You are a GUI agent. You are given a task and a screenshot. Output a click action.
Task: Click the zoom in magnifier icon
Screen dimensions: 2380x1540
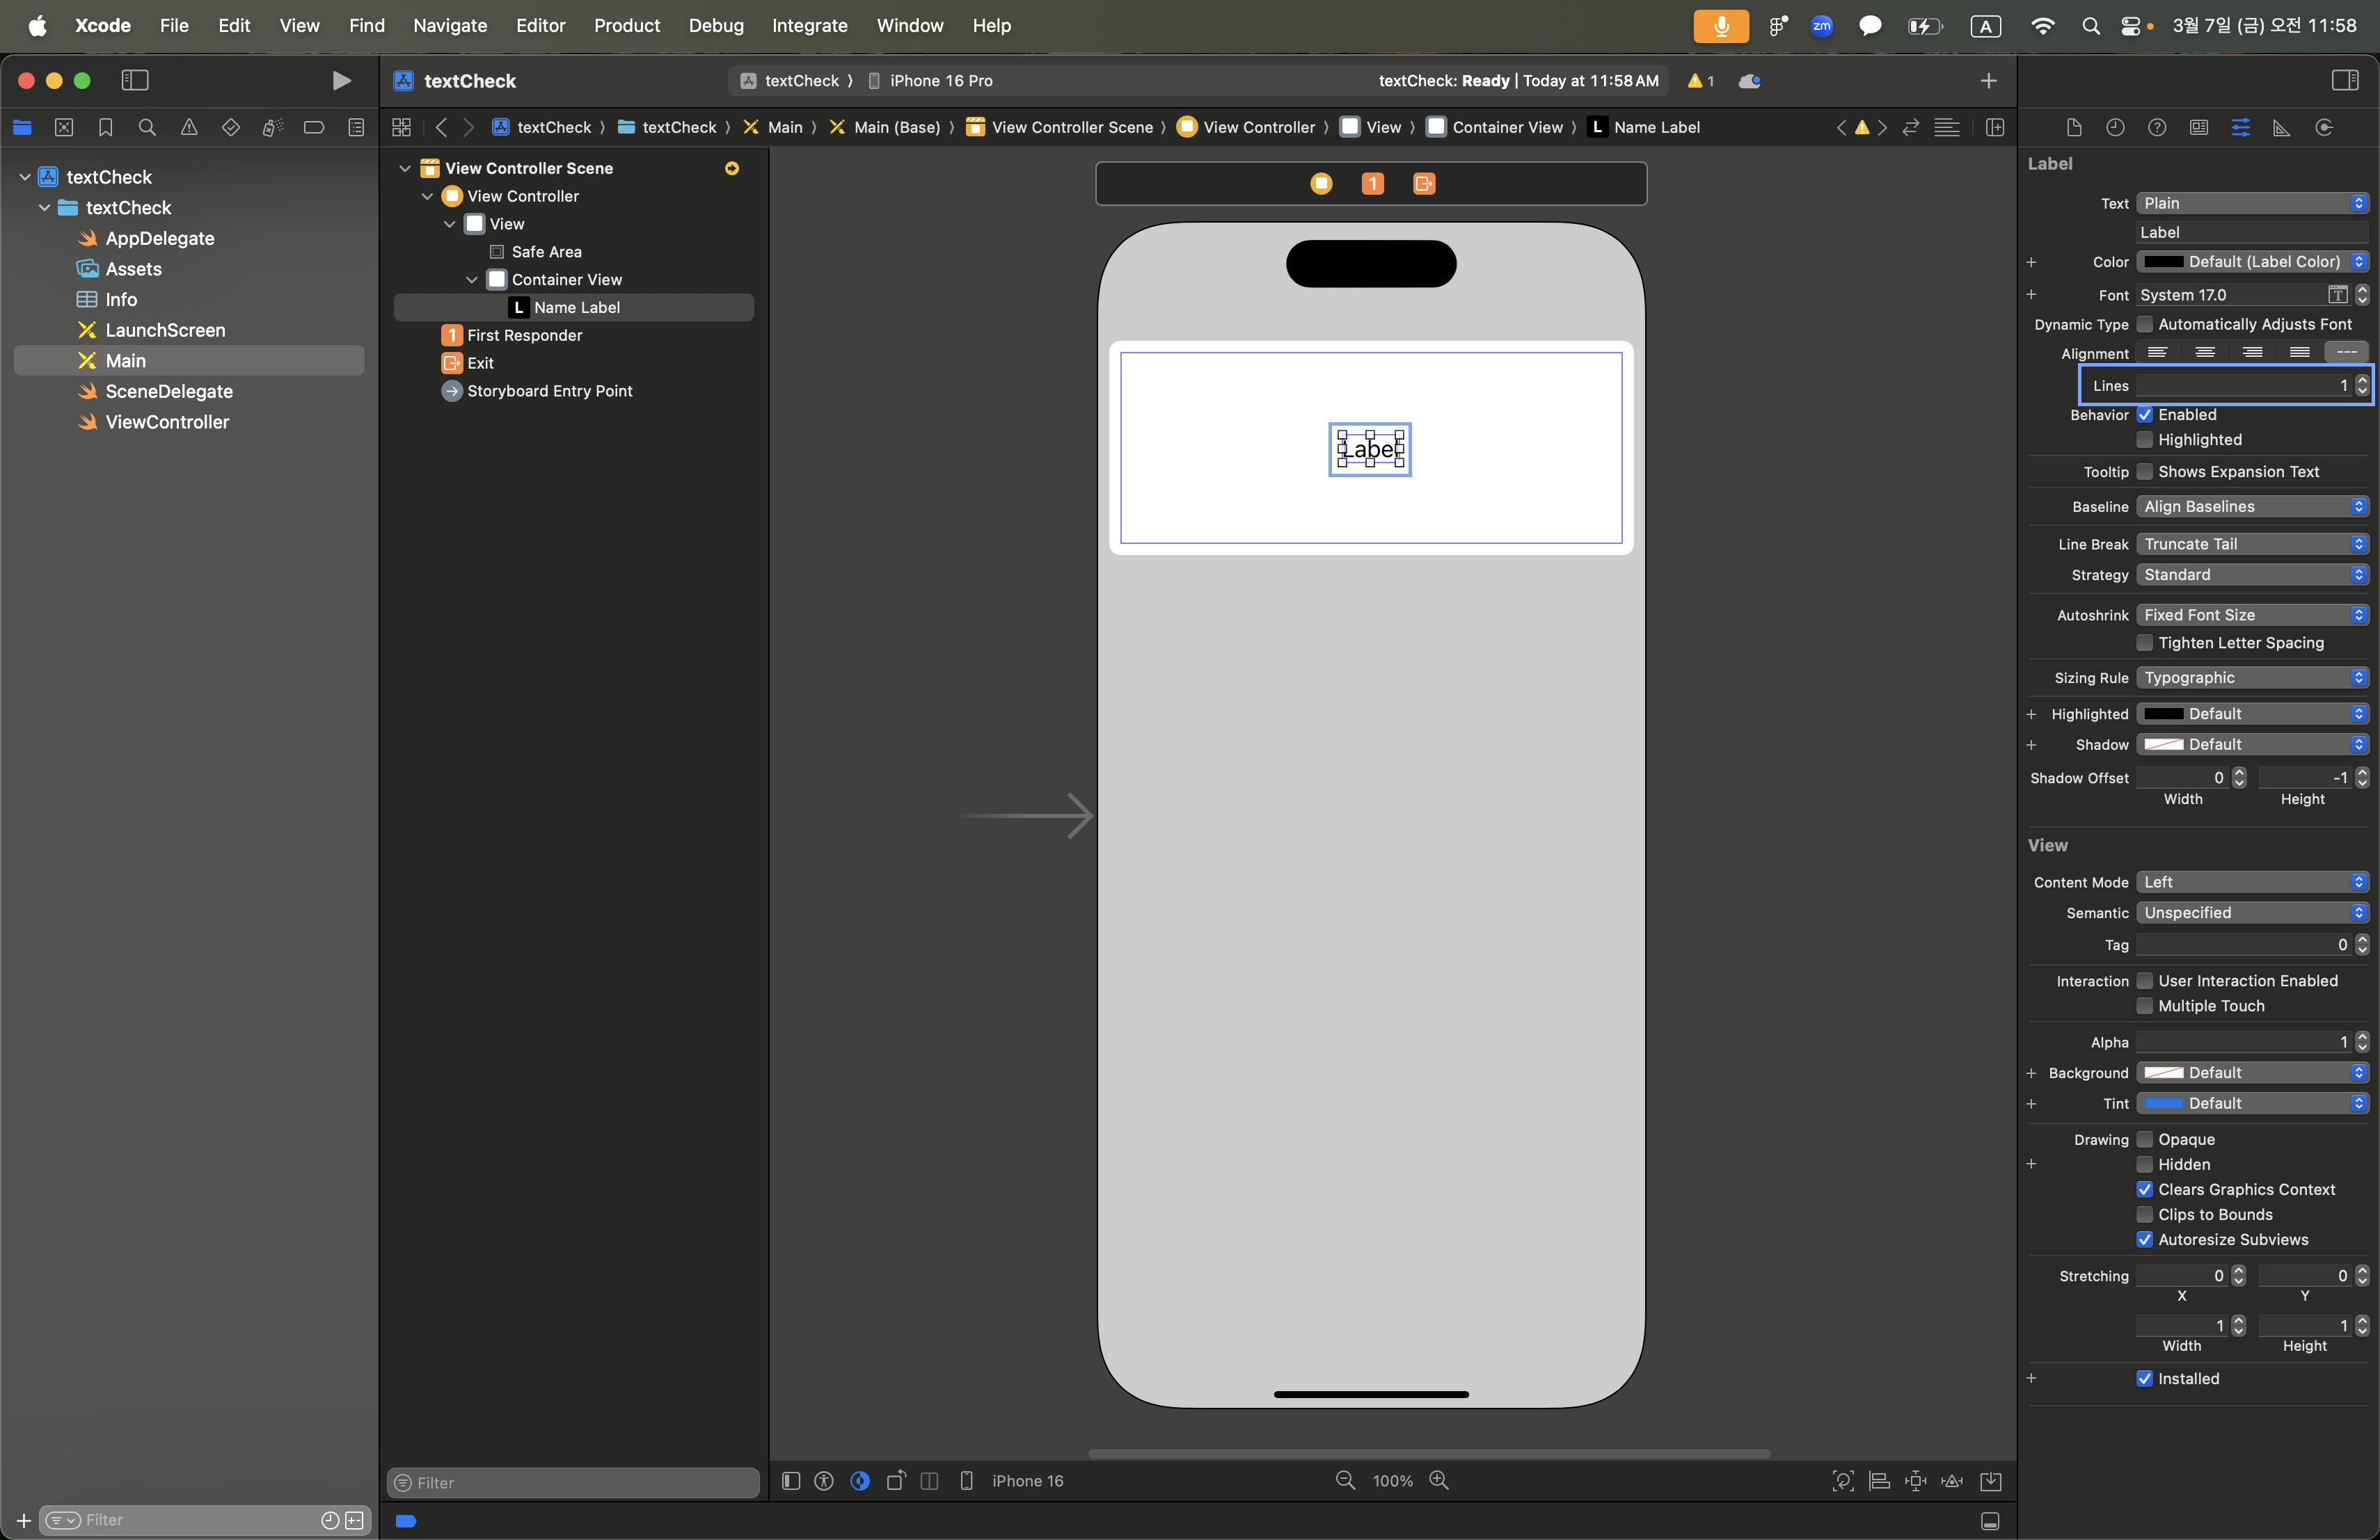(x=1438, y=1480)
